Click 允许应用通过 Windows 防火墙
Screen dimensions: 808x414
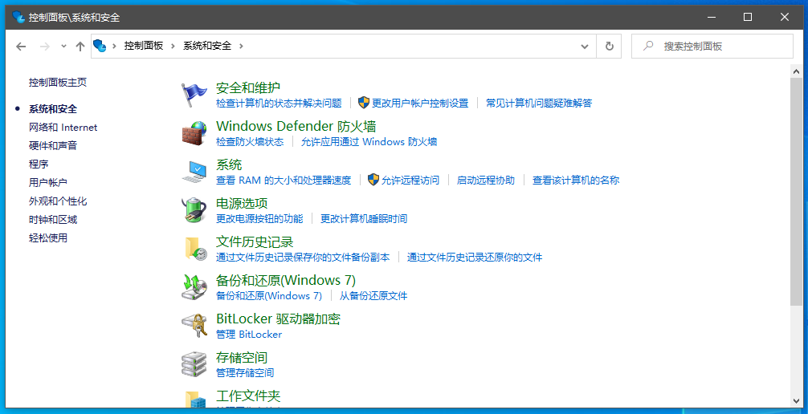point(369,141)
